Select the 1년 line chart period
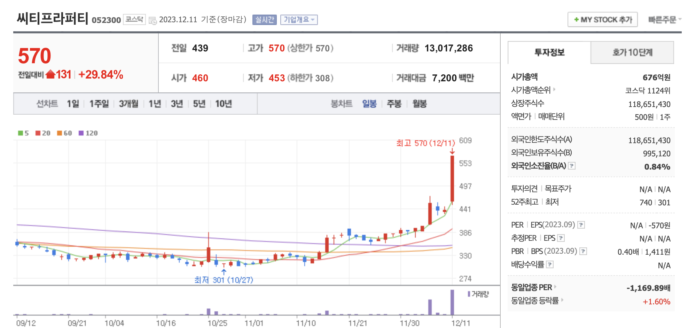This screenshot has height=328, width=688. tap(155, 104)
